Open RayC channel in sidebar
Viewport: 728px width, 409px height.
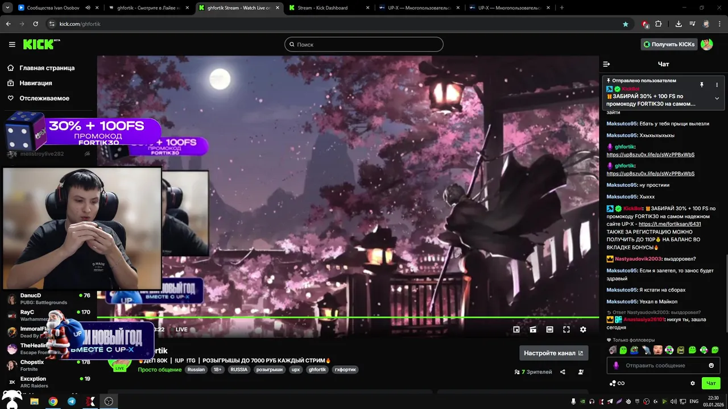click(x=48, y=315)
